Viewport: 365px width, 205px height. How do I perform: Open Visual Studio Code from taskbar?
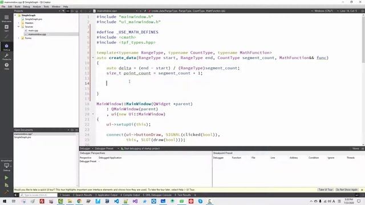pos(116,201)
